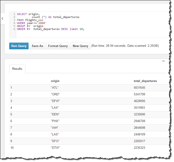Click the origin column header
The image size is (174, 162).
click(55, 81)
